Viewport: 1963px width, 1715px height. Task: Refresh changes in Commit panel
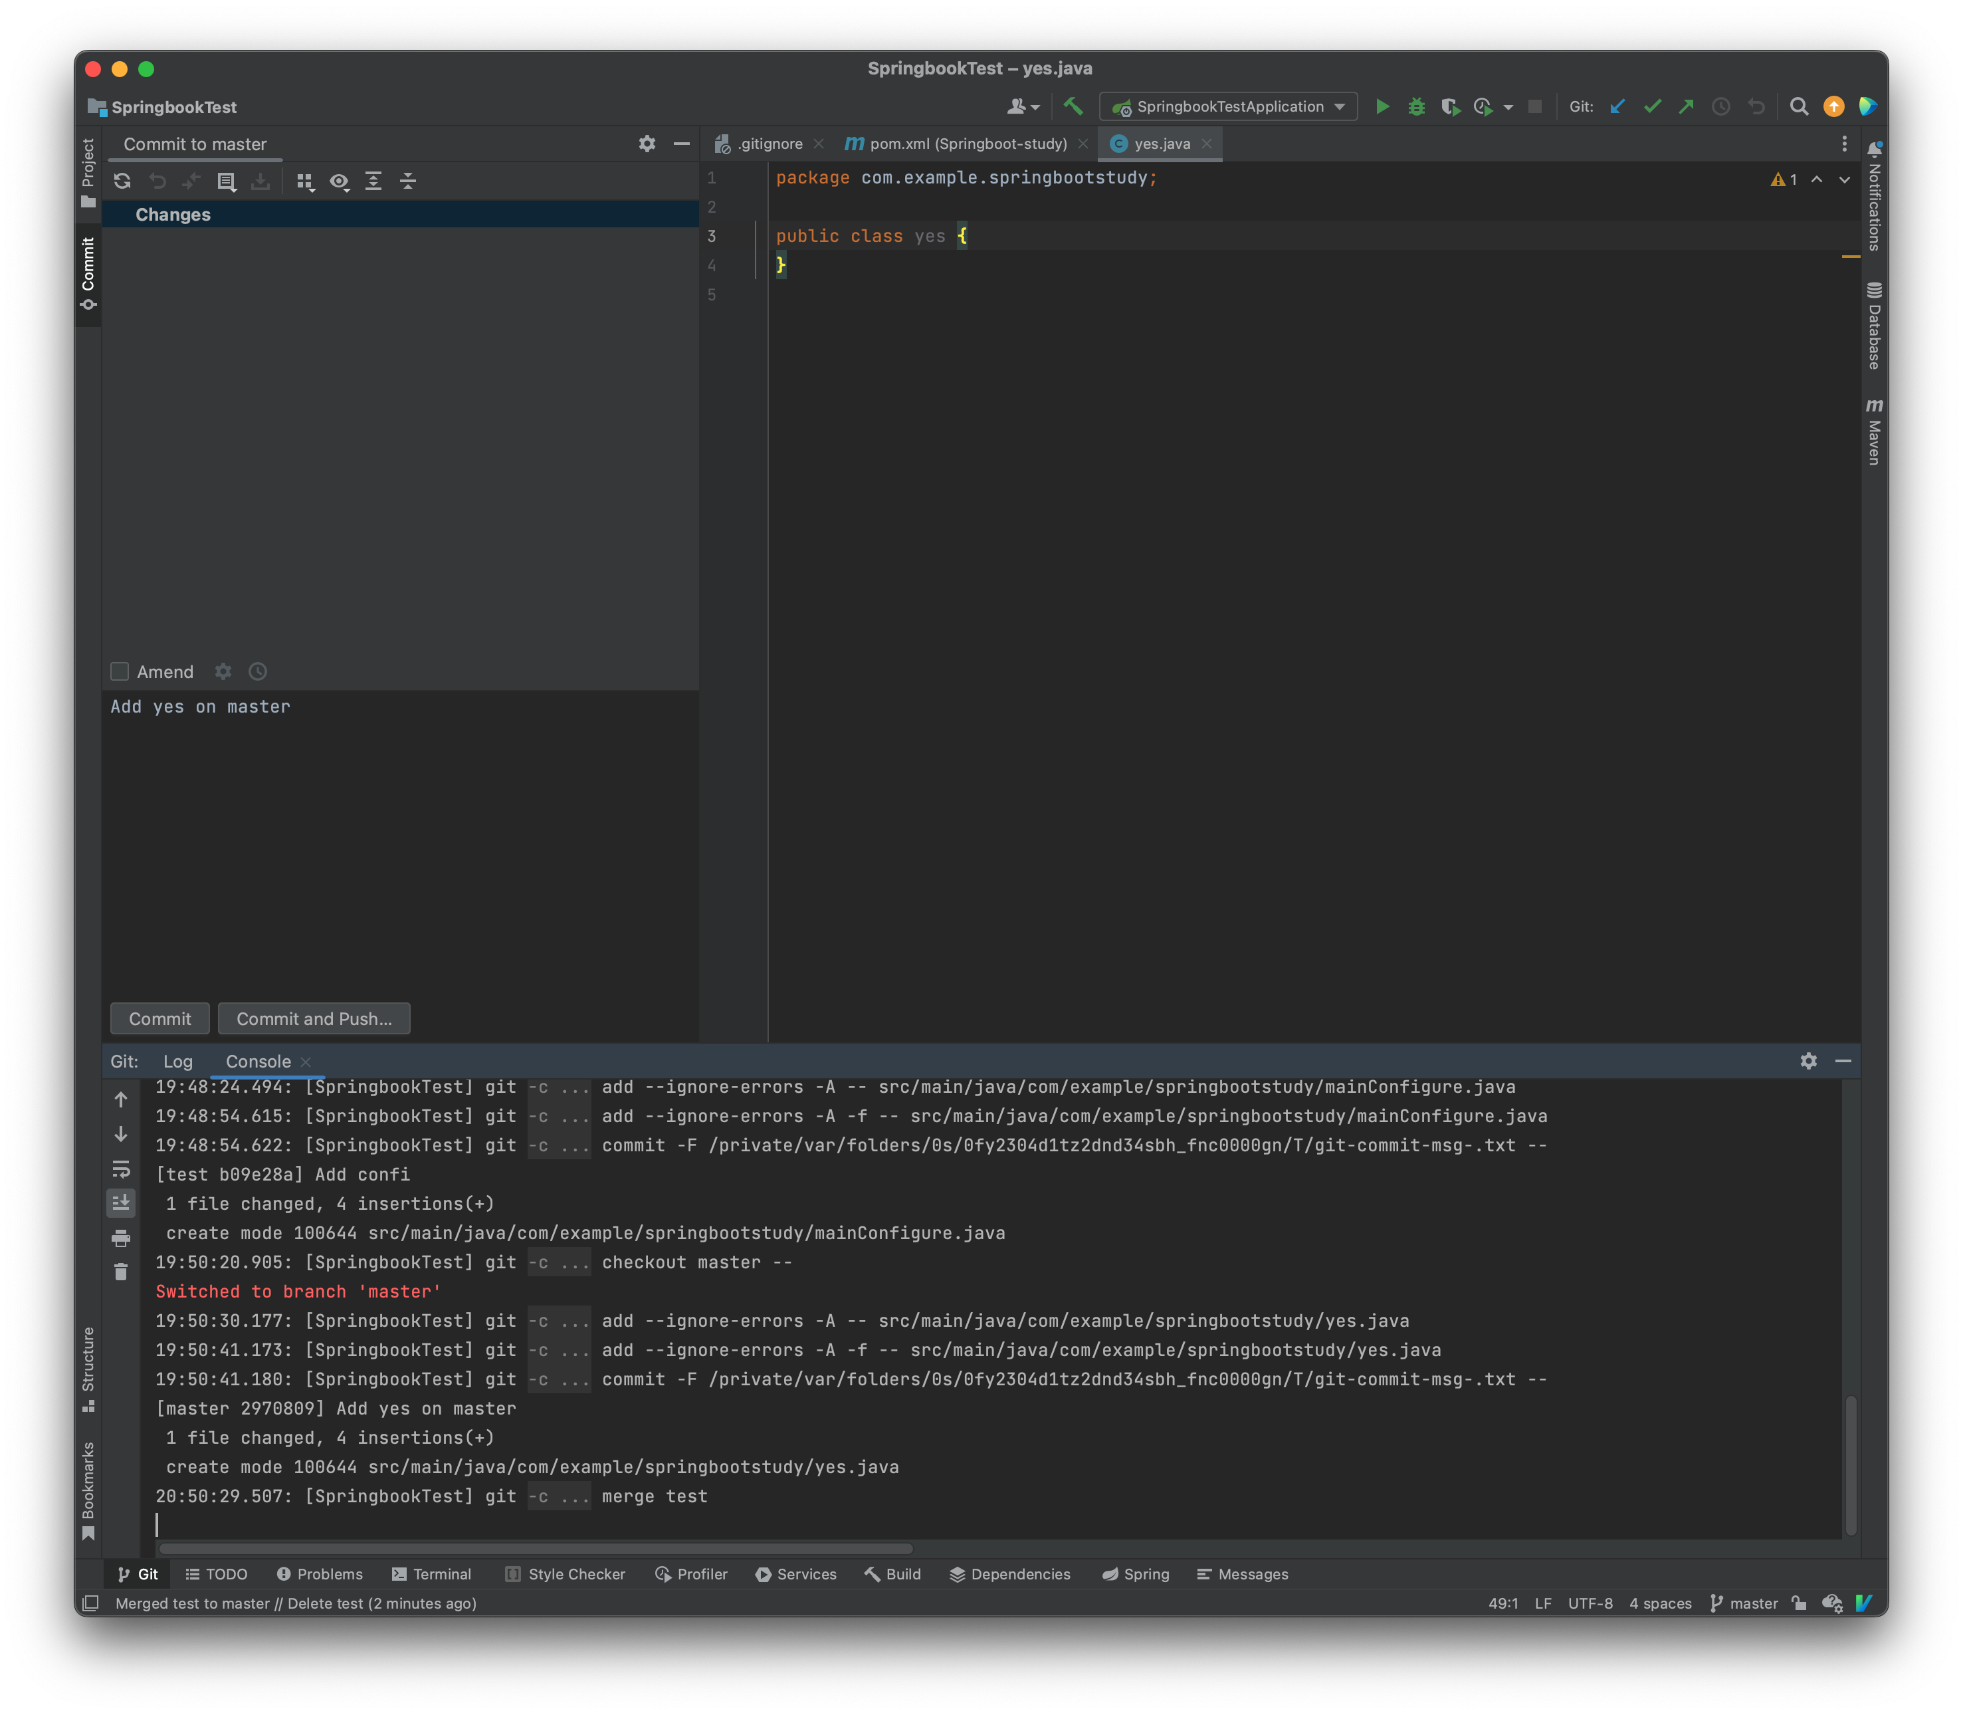[x=122, y=181]
